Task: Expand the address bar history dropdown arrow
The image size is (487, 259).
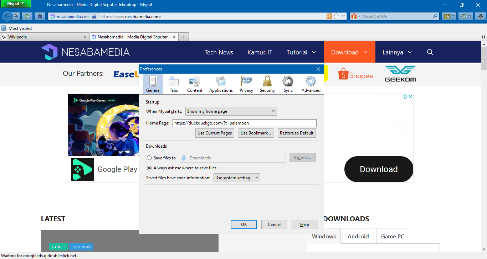Action: 343,16
